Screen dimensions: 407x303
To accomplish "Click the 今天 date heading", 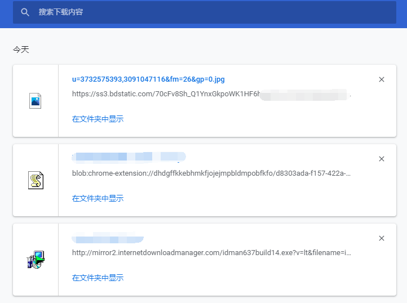I will point(21,50).
